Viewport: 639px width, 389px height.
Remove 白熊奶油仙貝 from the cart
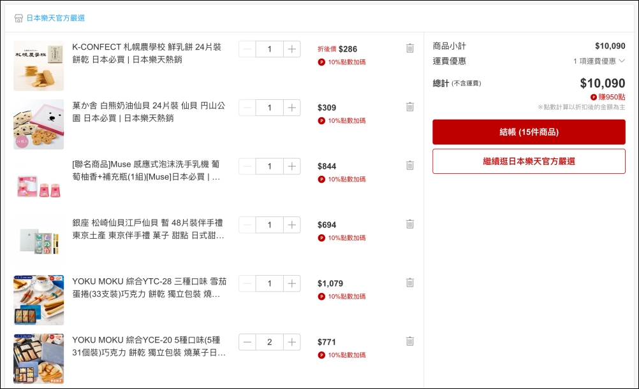tap(410, 107)
